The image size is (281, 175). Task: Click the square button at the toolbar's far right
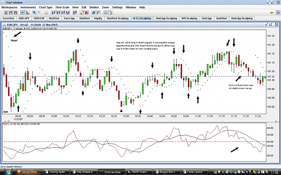coord(278,13)
